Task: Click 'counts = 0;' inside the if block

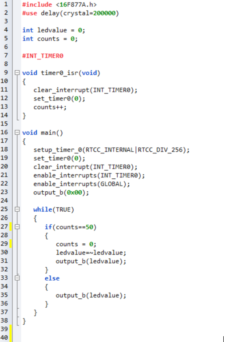Action: click(76, 244)
